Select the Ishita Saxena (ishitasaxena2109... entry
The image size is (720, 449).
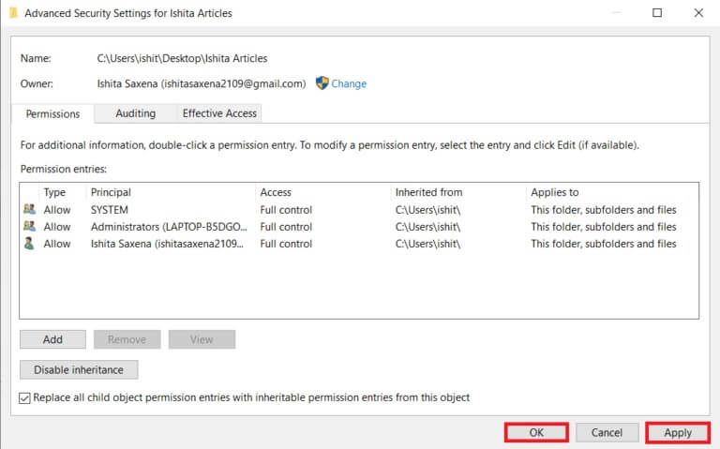pyautogui.click(x=167, y=244)
